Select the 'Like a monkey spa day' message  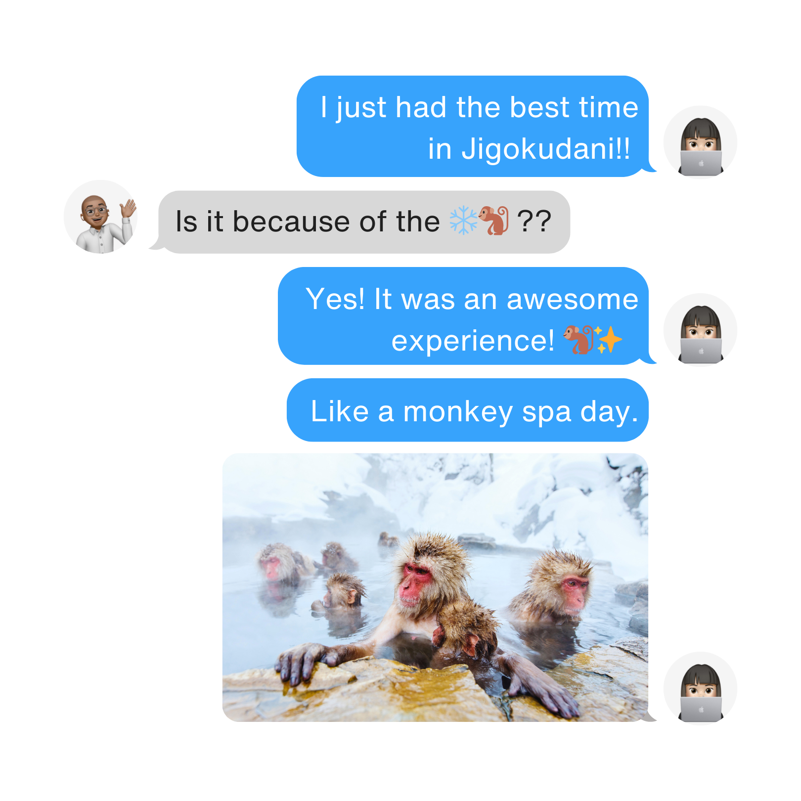pos(468,410)
